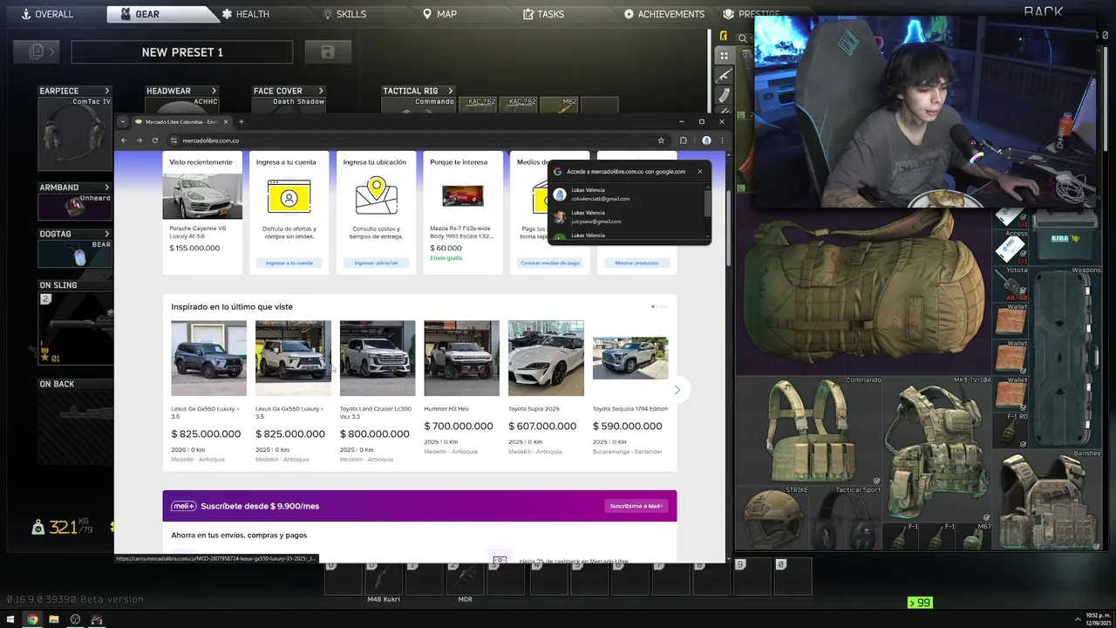1116x628 pixels.
Task: Select the ComTac IV headset item
Action: [75, 133]
